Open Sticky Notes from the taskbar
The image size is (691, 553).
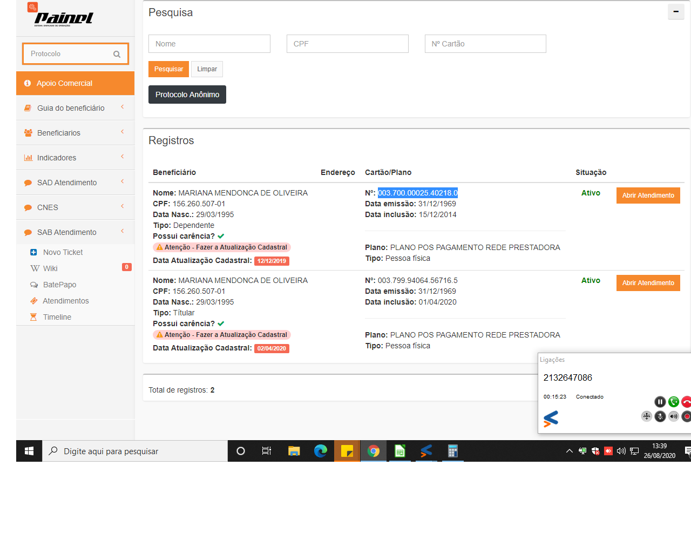point(347,451)
